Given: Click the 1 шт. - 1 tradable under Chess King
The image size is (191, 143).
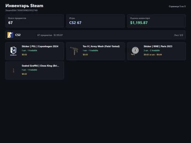Looking at the screenshot, I should (x=29, y=70).
